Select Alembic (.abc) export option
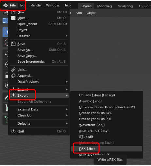Viewport: 151px width, 166px height. click(107, 101)
